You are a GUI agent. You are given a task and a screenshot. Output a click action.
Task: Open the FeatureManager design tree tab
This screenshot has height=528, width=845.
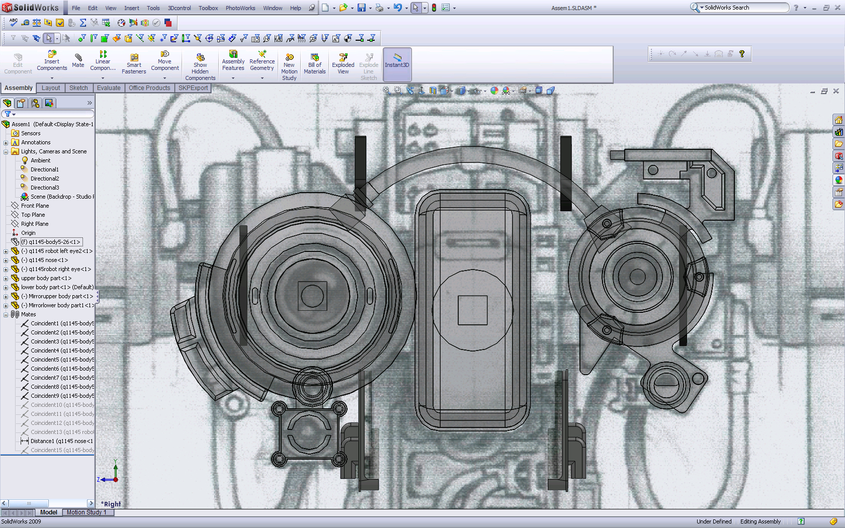coord(7,103)
